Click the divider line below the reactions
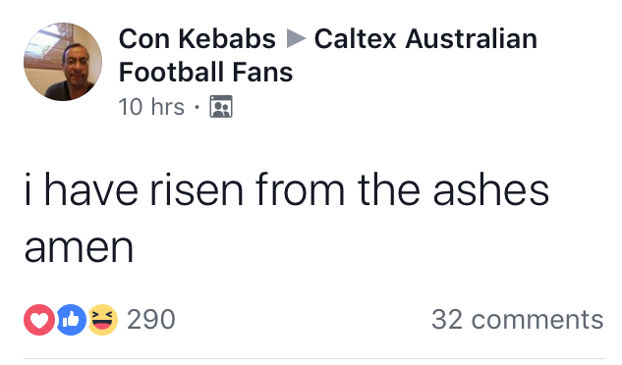This screenshot has width=622, height=365. (314, 359)
